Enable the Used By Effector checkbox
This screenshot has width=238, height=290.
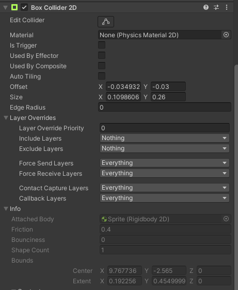pyautogui.click(x=102, y=55)
